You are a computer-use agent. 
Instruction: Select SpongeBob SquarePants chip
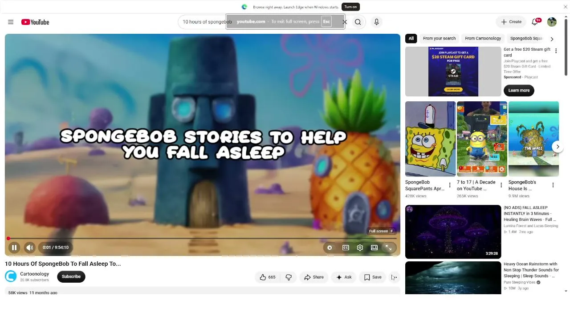pyautogui.click(x=526, y=39)
